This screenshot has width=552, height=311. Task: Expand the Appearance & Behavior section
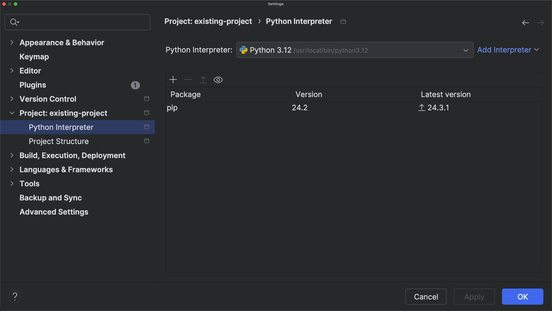(x=12, y=43)
